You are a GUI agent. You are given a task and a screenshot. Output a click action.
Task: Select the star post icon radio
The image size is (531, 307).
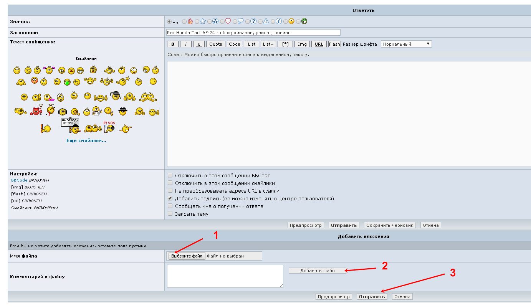(x=197, y=21)
